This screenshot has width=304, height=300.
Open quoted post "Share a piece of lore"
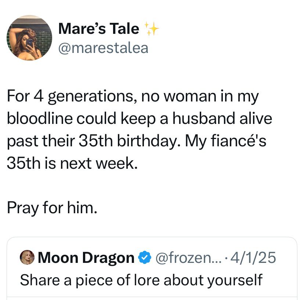click(141, 280)
